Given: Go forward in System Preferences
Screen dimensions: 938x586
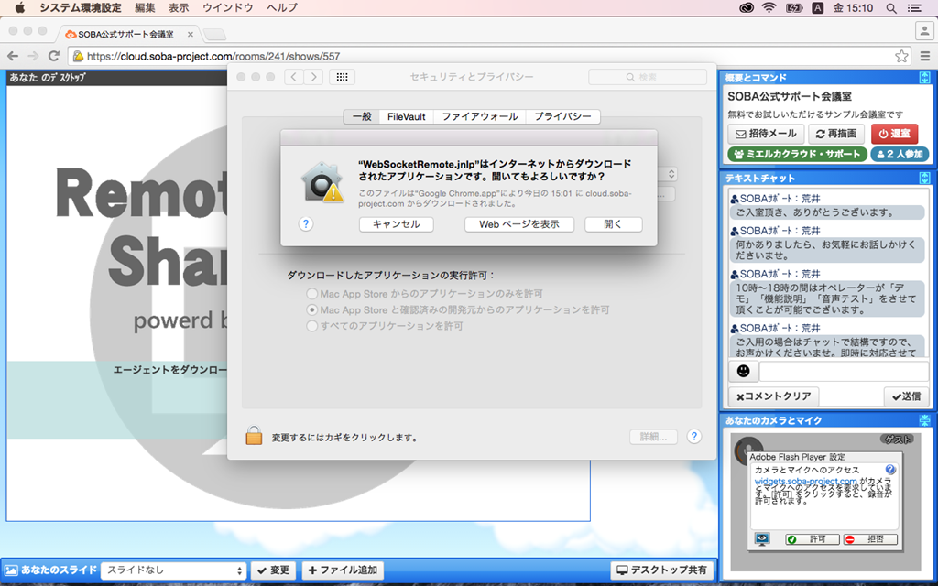Looking at the screenshot, I should click(313, 77).
